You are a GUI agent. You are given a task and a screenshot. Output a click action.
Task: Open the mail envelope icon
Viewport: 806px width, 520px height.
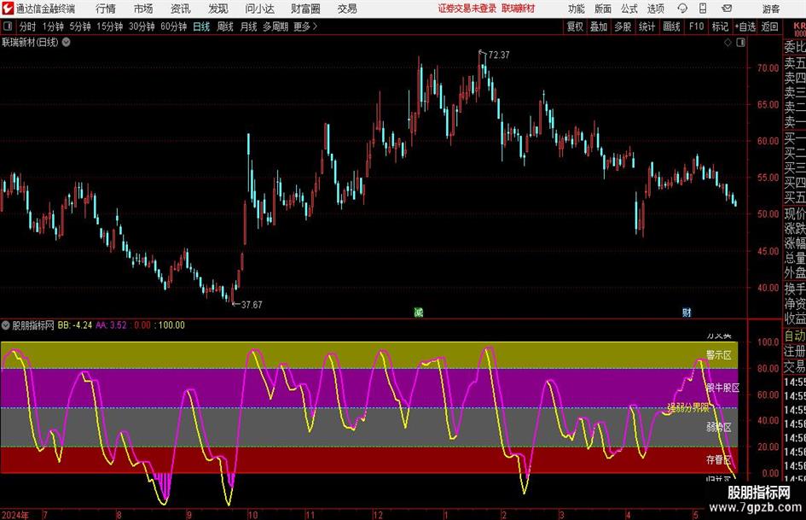(x=727, y=9)
